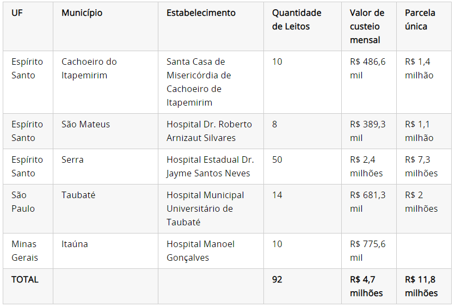Select Hospital Estadual Dr. Jayme Santos Neves
The height and width of the screenshot is (307, 455).
[210, 167]
